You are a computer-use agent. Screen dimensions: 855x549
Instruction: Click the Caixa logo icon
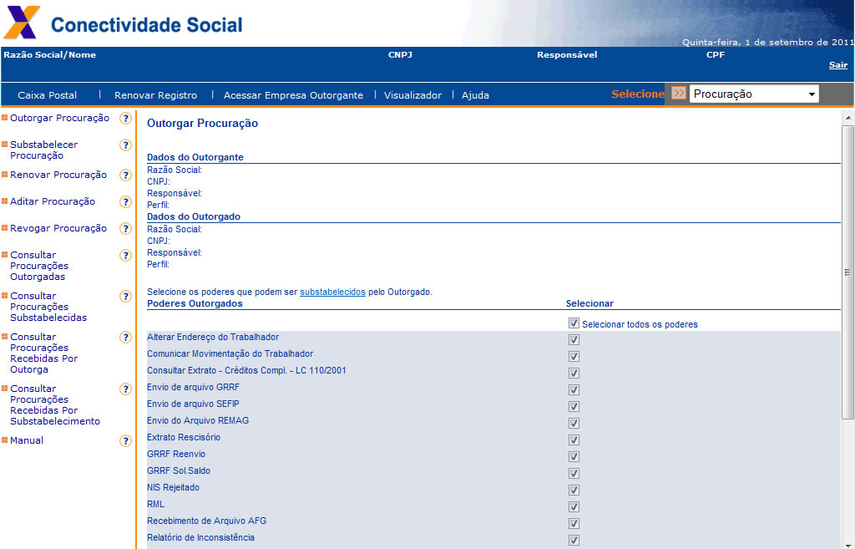point(22,23)
